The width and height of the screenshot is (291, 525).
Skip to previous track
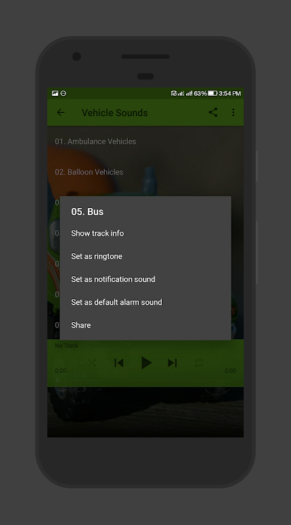point(119,363)
